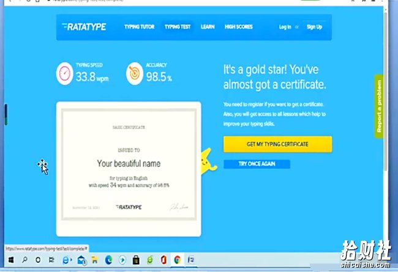Open the Mail app in taskbar

81,260
